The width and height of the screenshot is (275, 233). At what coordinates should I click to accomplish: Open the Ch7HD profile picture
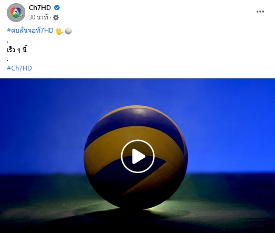tap(16, 13)
